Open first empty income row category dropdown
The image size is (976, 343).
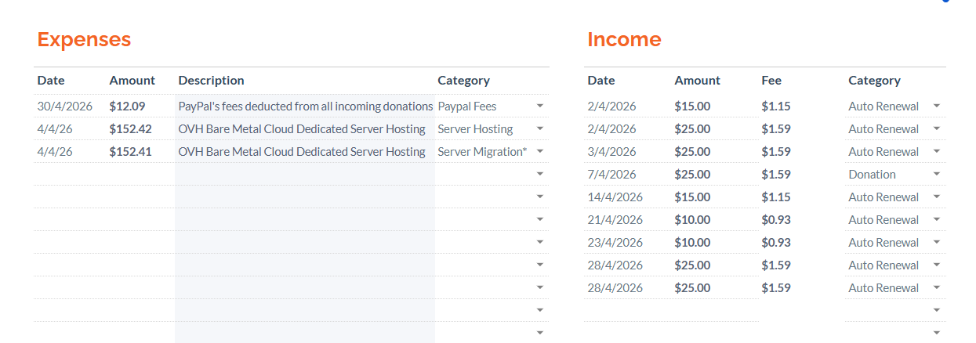pos(936,310)
